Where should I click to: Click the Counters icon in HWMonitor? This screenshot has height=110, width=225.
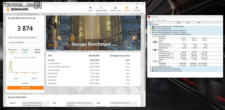[155, 42]
